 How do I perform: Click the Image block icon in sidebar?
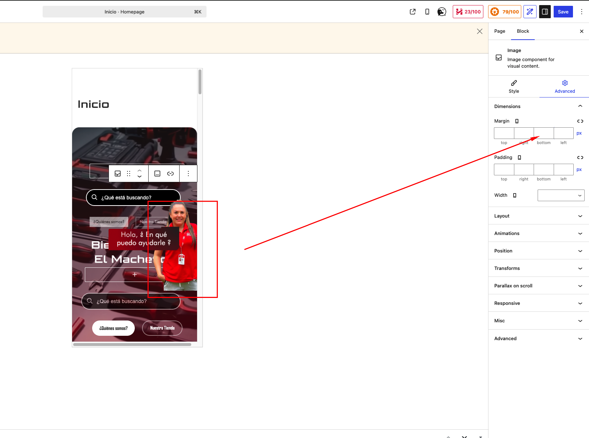499,58
